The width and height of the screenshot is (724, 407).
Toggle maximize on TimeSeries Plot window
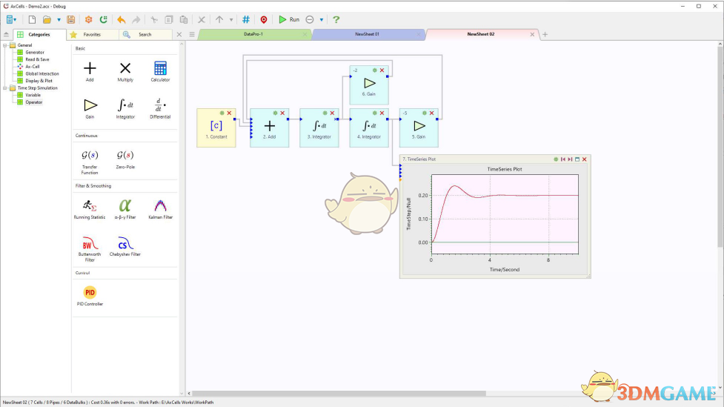pyautogui.click(x=577, y=159)
